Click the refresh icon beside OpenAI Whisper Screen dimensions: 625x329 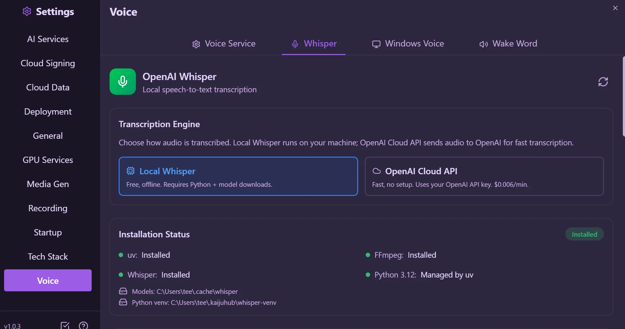click(x=603, y=82)
